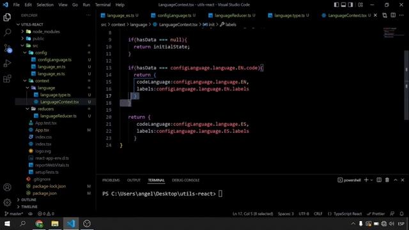Change encoding via UTF-8 status item
The width and height of the screenshot is (409, 230).
pos(304,214)
